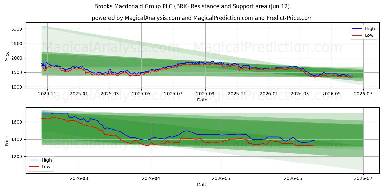The width and height of the screenshot is (384, 192).
Task: Click the 2025-11 date tick label
Action: click(237, 94)
